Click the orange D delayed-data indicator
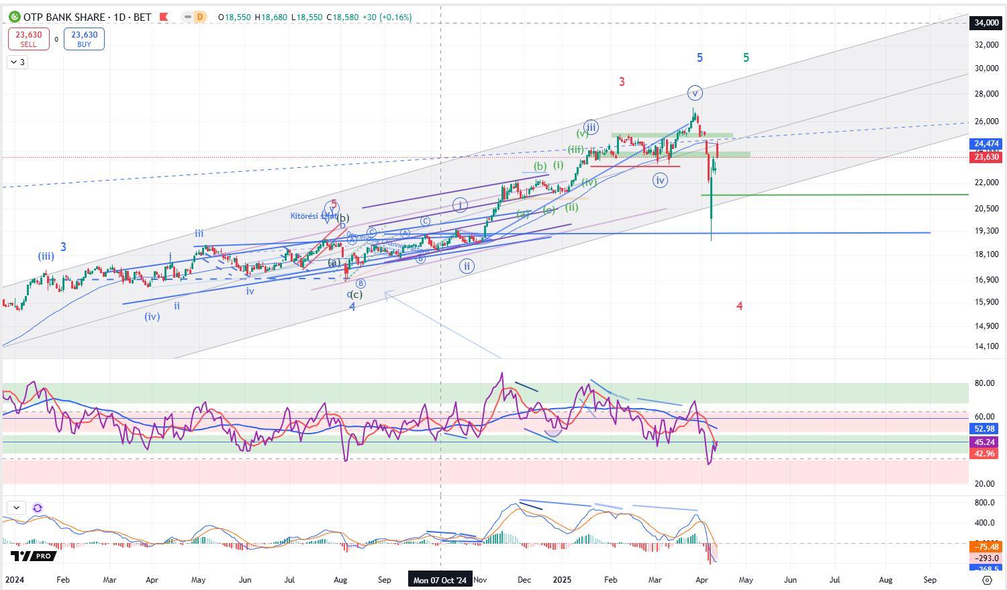 coord(199,17)
